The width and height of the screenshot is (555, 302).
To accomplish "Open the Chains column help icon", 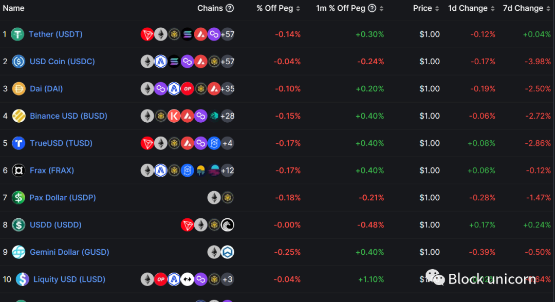I will (x=230, y=8).
